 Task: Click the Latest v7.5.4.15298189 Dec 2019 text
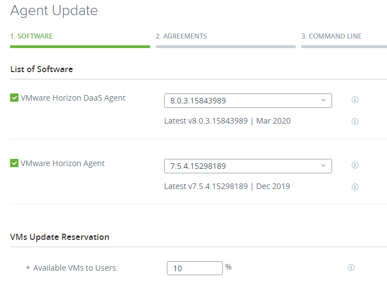coord(227,186)
